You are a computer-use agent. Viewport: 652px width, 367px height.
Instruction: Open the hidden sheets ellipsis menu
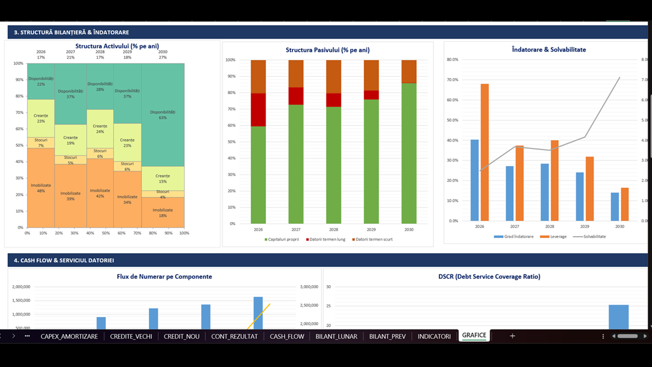click(27, 336)
